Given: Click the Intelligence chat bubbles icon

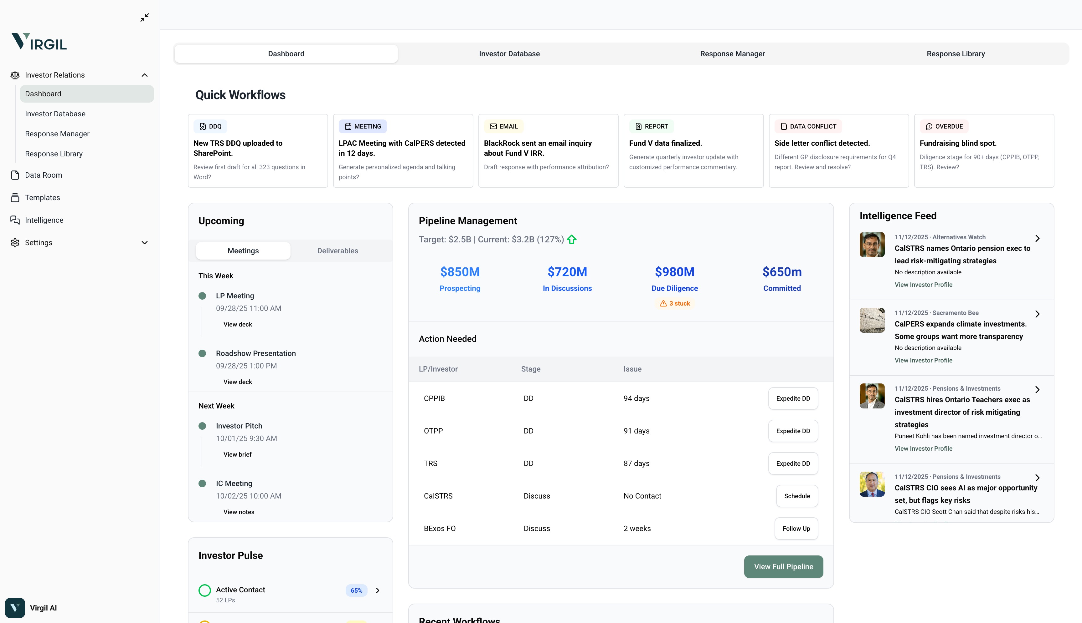Looking at the screenshot, I should point(15,220).
